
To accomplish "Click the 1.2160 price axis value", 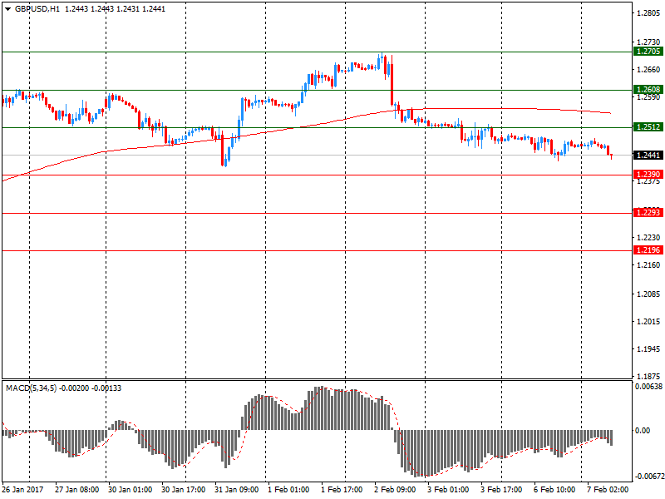I will pos(648,265).
